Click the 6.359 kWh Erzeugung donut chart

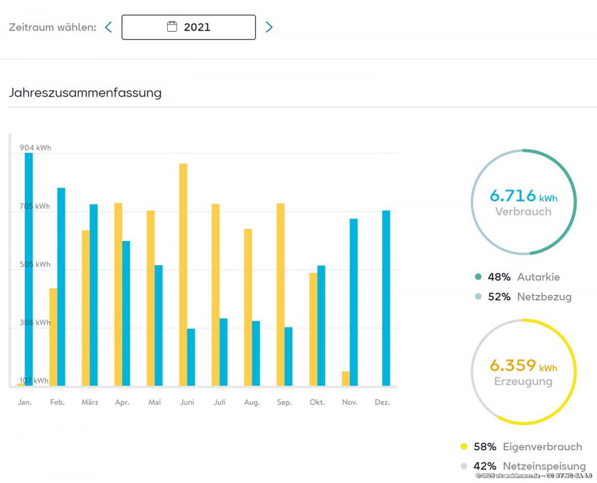pyautogui.click(x=523, y=372)
